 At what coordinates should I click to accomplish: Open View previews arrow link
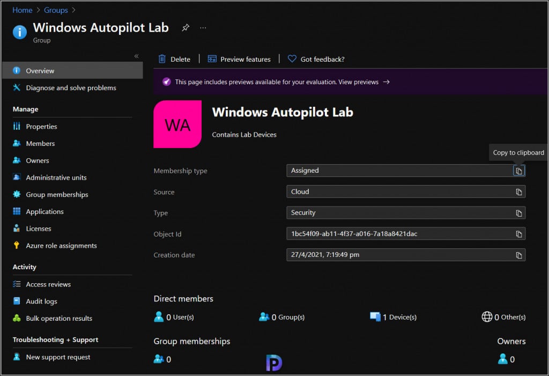tap(364, 82)
